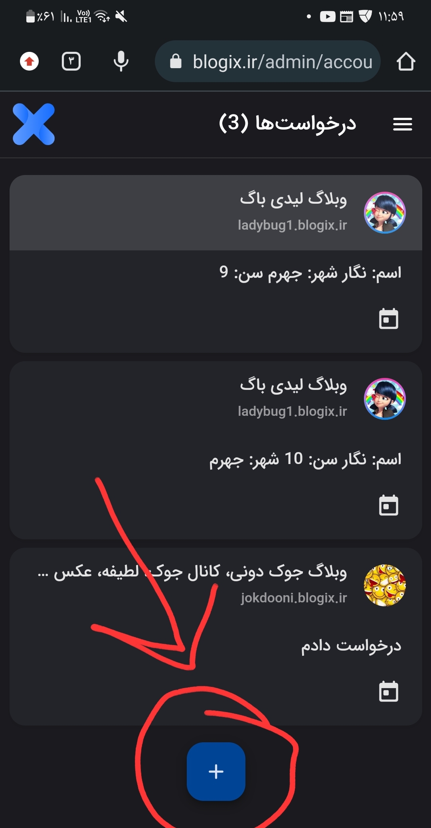This screenshot has height=828, width=431.
Task: Open request text اسم: نگار شهر: جهرم سن: 9
Action: 310,273
